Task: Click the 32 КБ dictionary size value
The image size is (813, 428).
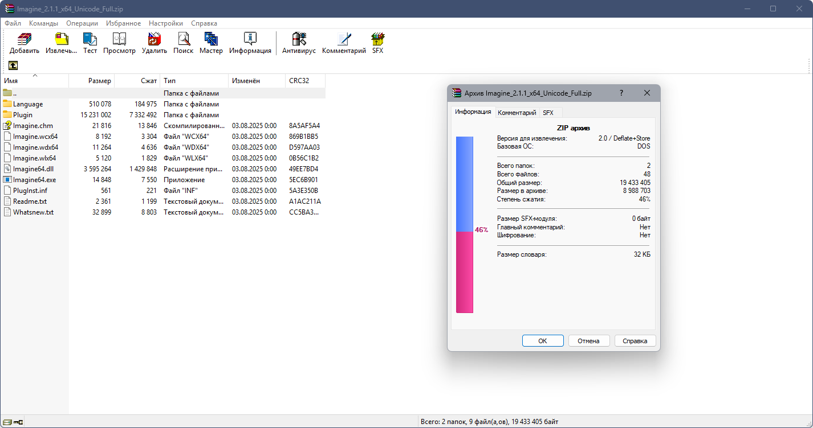Action: coord(642,254)
